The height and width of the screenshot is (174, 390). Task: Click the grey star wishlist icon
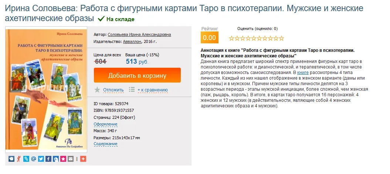[97, 90]
